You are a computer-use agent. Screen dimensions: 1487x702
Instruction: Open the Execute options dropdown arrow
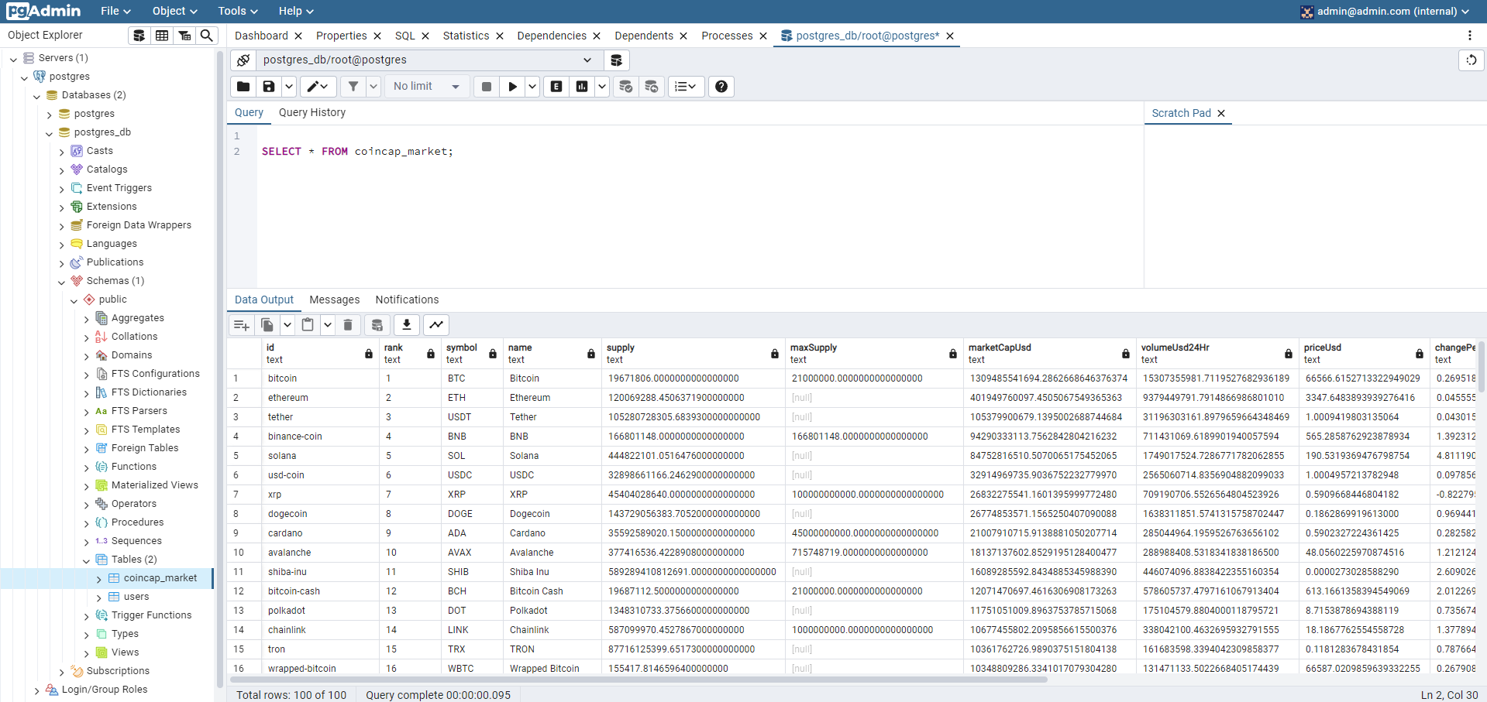(532, 87)
